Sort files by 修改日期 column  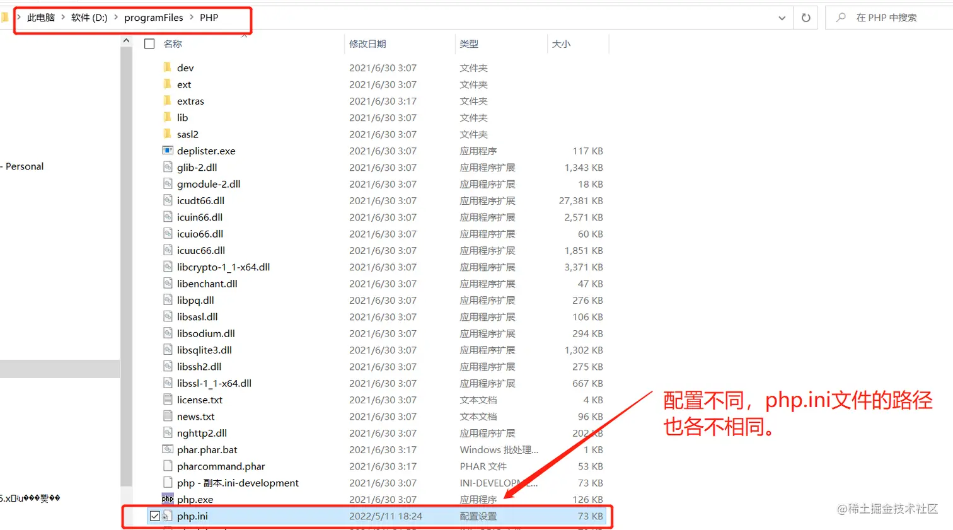[x=367, y=43]
